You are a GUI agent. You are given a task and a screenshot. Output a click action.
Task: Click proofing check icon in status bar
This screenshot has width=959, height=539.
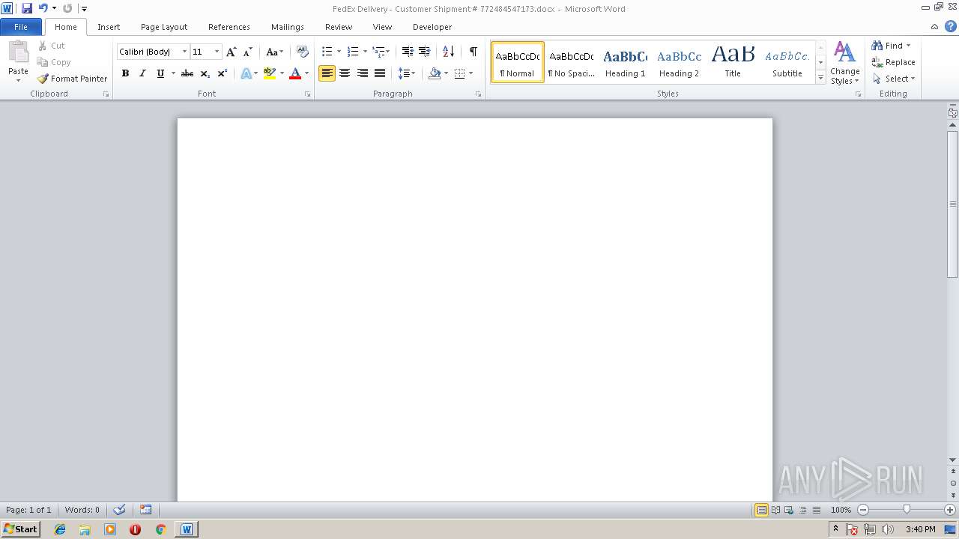click(119, 510)
